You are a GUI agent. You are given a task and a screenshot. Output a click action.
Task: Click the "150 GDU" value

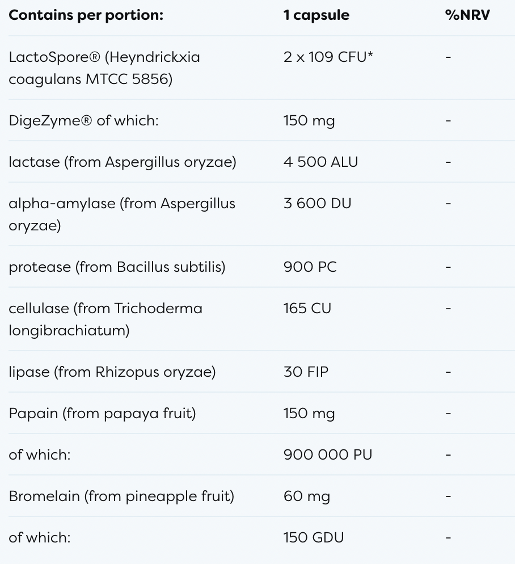(x=314, y=537)
